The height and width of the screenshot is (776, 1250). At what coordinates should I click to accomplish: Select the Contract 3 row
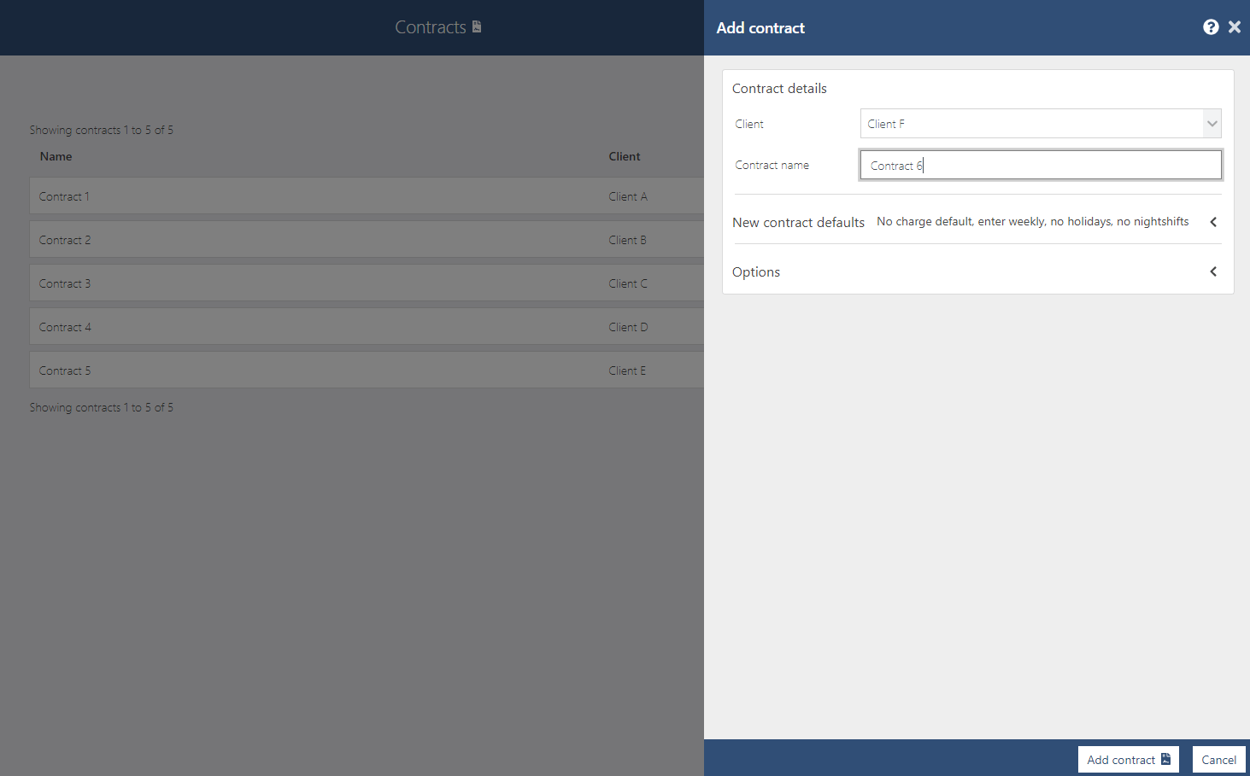367,283
